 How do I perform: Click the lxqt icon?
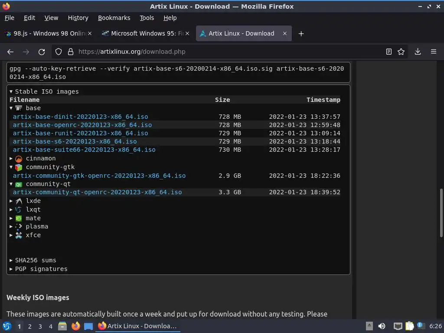pos(19,210)
